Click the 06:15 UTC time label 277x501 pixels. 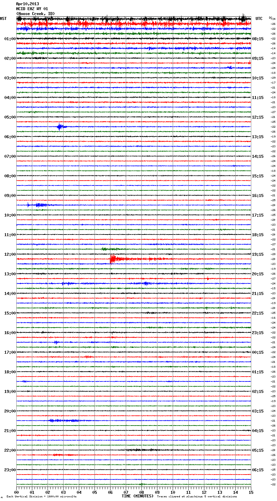258,470
